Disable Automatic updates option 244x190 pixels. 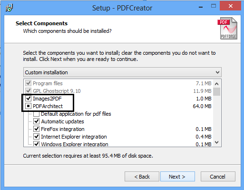click(37, 121)
